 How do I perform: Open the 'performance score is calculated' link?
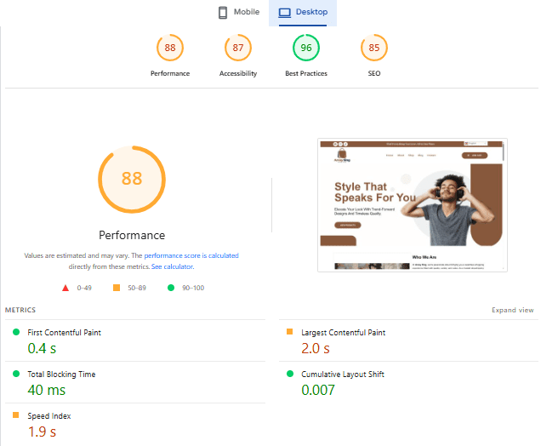191,255
